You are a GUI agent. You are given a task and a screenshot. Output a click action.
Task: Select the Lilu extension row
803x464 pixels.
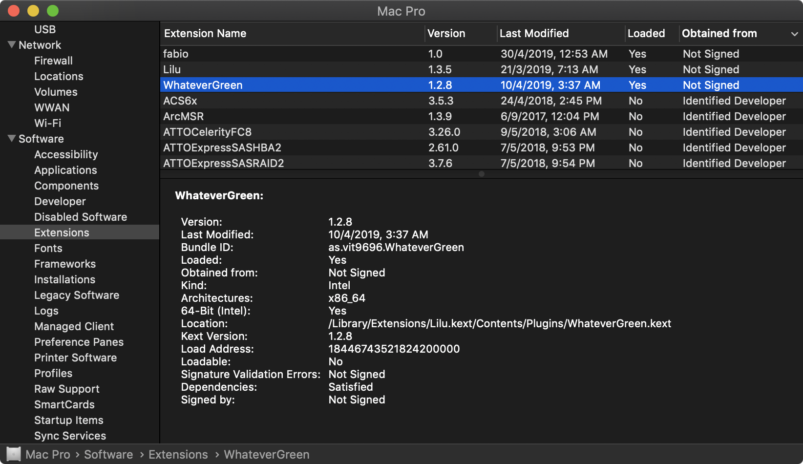(x=482, y=69)
